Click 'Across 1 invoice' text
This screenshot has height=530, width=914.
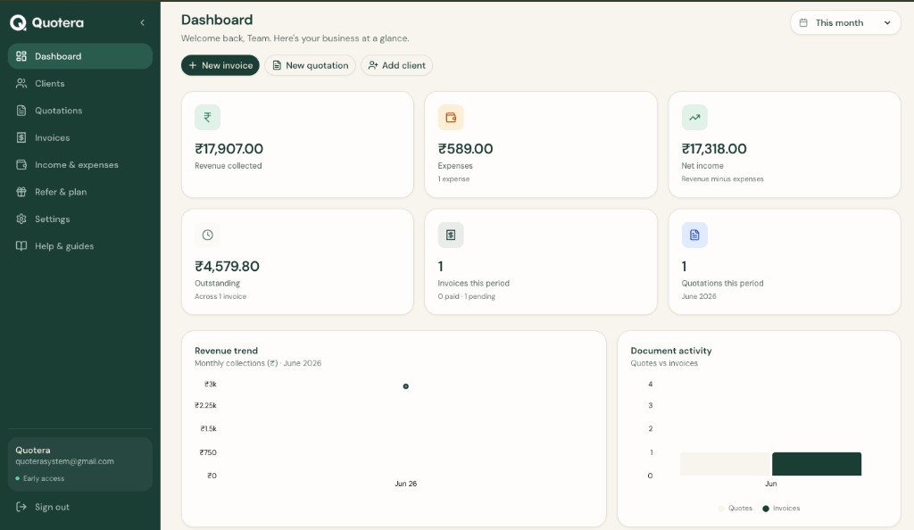pos(220,296)
